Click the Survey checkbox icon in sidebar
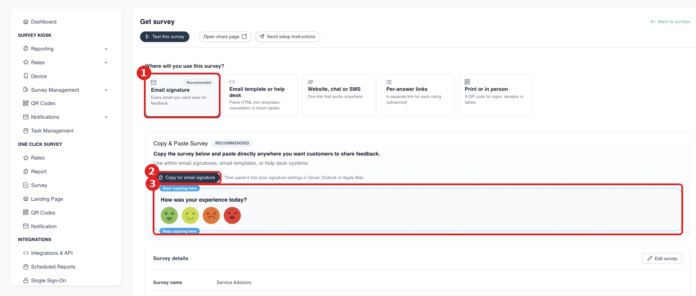The height and width of the screenshot is (296, 696). pyautogui.click(x=26, y=185)
